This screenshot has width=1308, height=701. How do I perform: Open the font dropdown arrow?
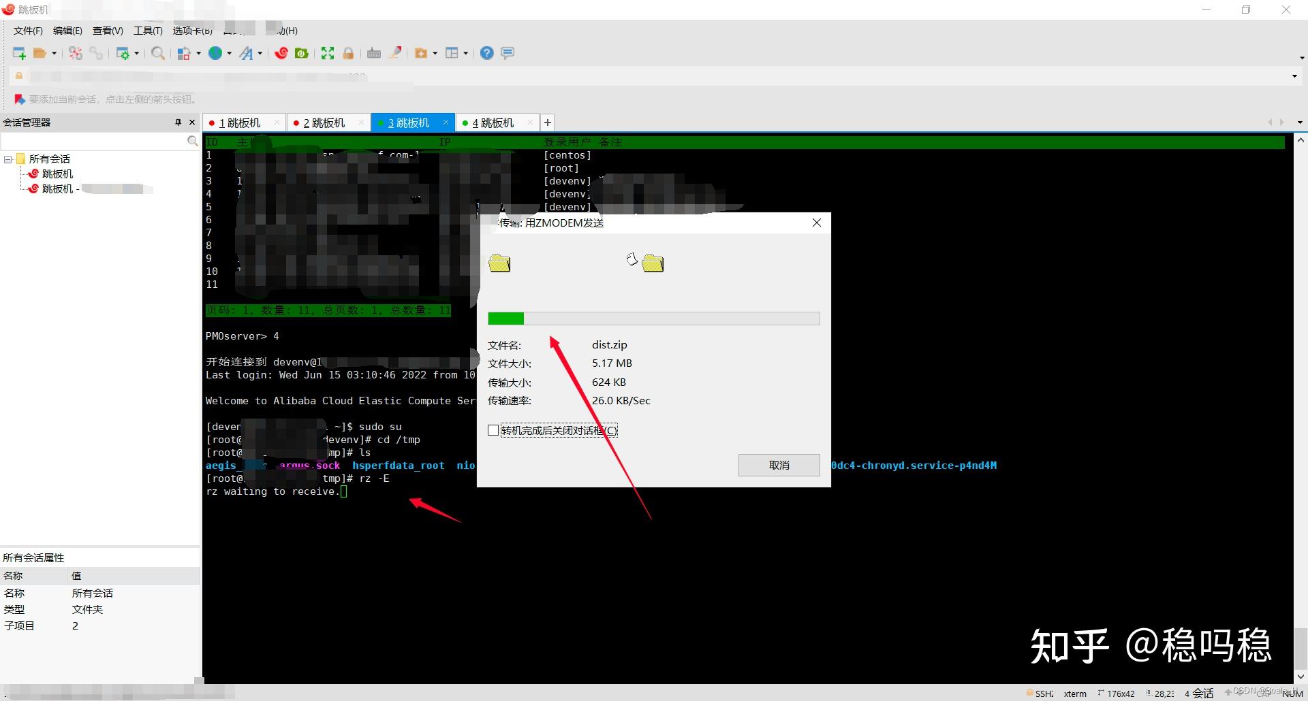(260, 53)
